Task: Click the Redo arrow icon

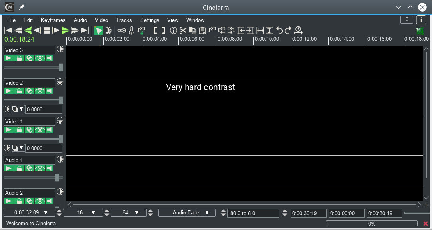Action: click(288, 30)
